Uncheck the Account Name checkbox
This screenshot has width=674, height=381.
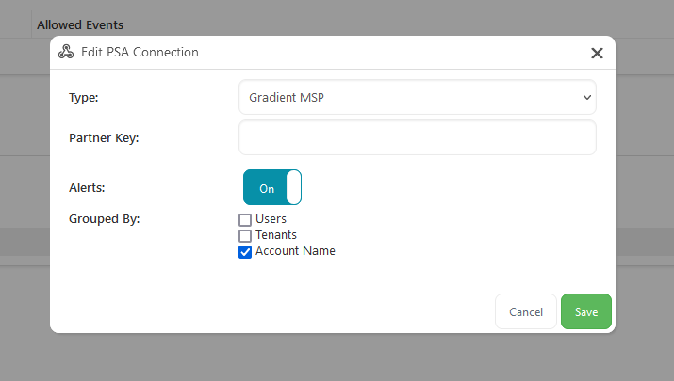pos(245,251)
